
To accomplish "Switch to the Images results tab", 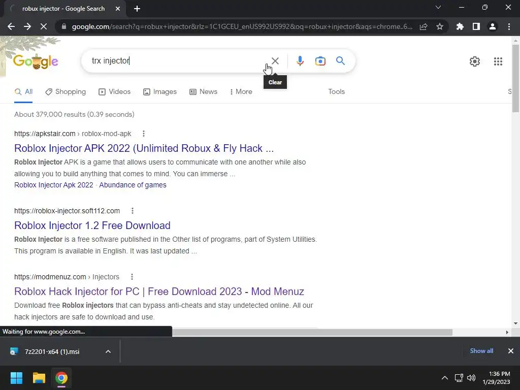I will coord(160,92).
